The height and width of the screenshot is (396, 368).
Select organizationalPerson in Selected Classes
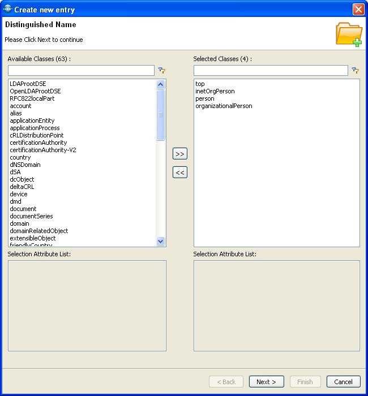click(224, 106)
